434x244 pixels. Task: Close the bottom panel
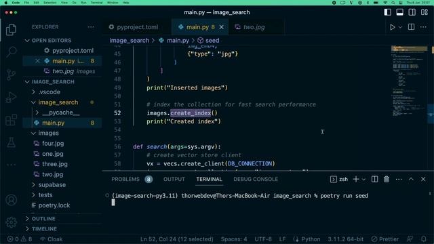click(x=423, y=179)
